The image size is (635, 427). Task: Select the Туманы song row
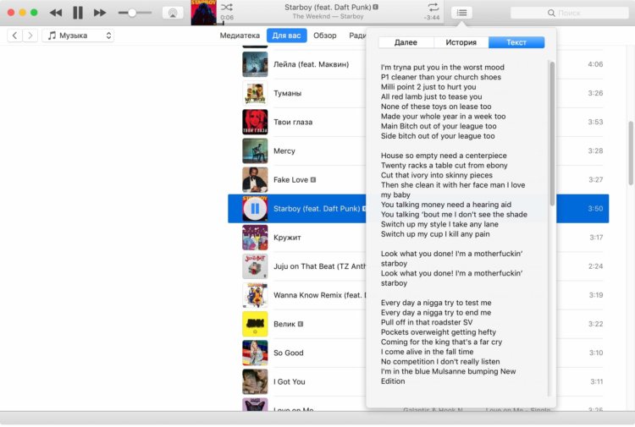pos(288,93)
